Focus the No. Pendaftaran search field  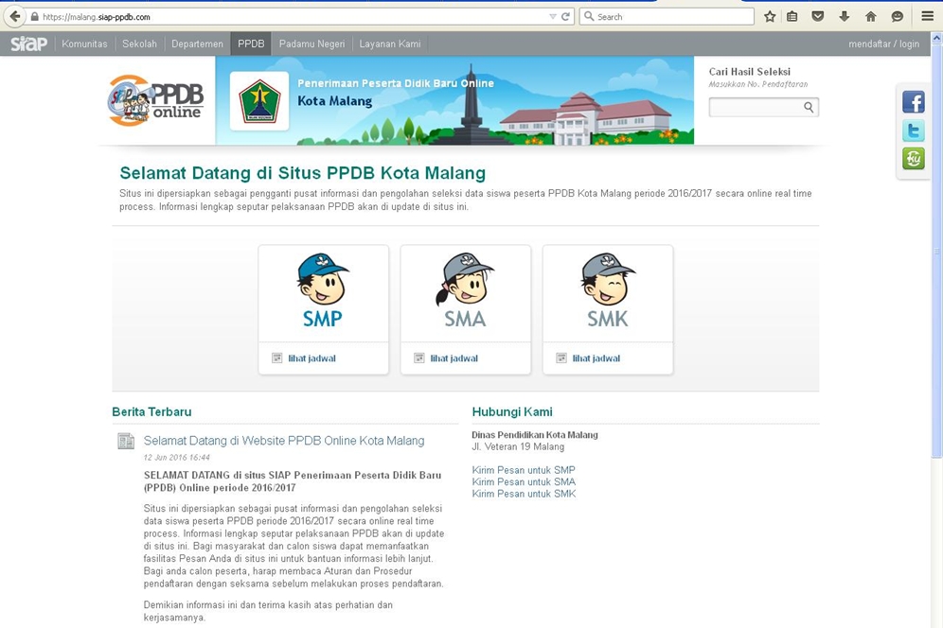coord(756,108)
